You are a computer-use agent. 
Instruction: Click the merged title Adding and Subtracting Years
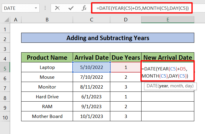[108, 38]
